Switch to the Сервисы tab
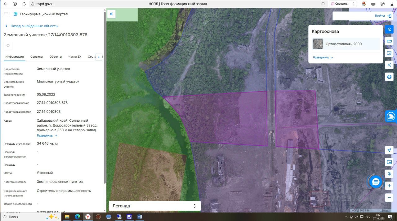This screenshot has height=221, width=397. (37, 56)
